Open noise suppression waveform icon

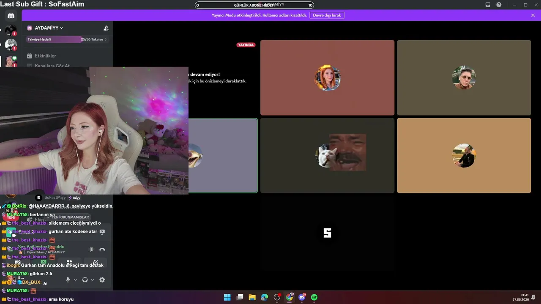pyautogui.click(x=91, y=249)
